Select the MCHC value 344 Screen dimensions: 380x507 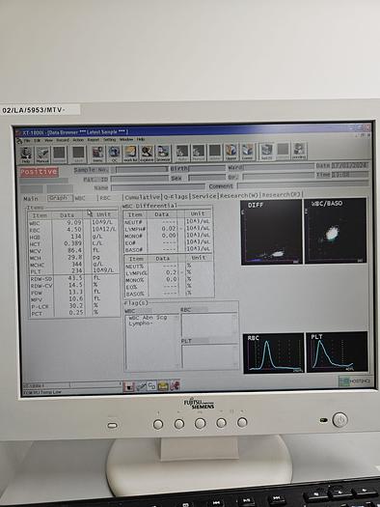tap(76, 265)
